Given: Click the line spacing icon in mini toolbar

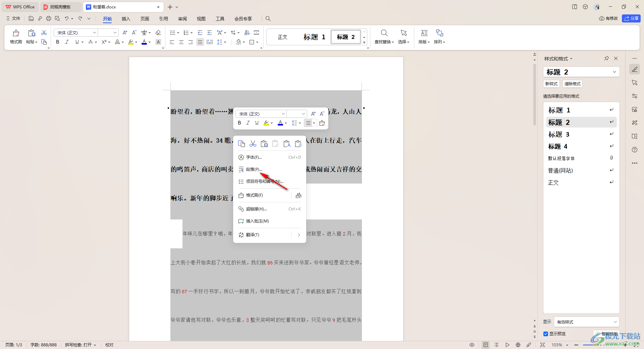Looking at the screenshot, I should tap(294, 123).
